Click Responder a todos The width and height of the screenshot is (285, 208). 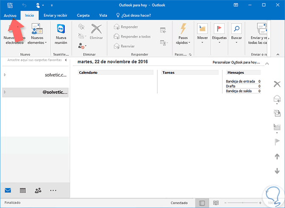(x=132, y=37)
